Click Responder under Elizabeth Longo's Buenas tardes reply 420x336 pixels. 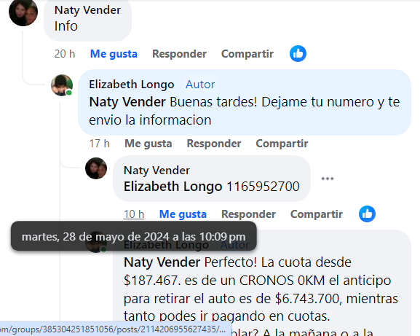tap(214, 144)
